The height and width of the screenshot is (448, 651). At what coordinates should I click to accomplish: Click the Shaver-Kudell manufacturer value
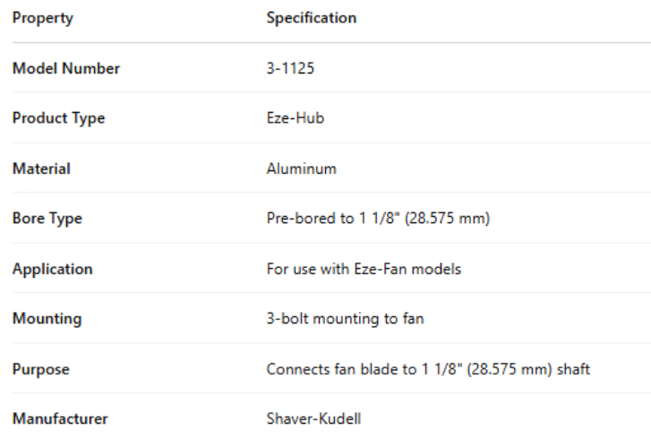coord(313,418)
